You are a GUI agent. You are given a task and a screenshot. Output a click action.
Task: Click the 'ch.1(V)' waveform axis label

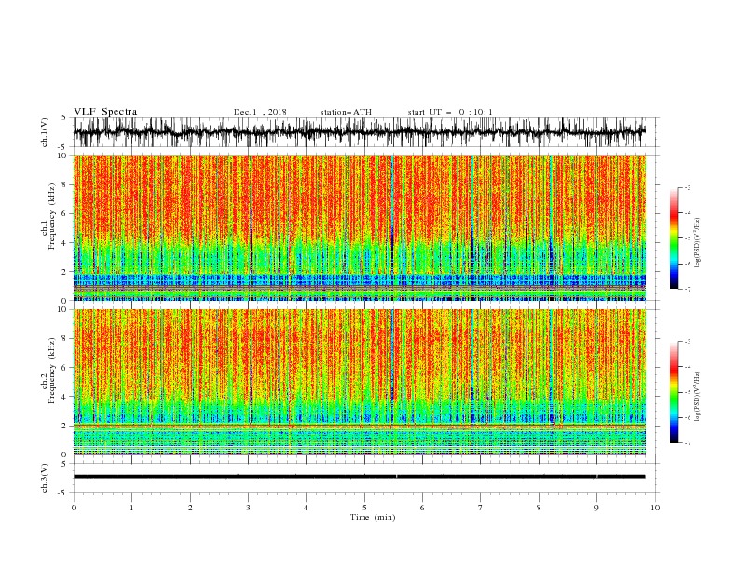pyautogui.click(x=45, y=132)
